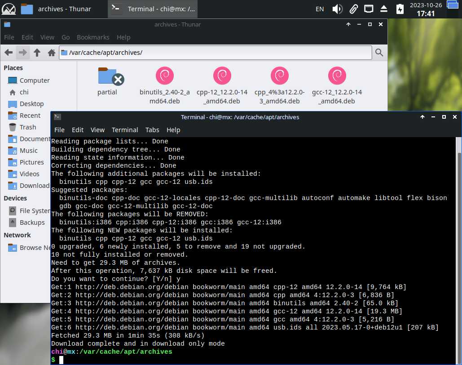Open Computer in Places sidebar

[x=29, y=80]
